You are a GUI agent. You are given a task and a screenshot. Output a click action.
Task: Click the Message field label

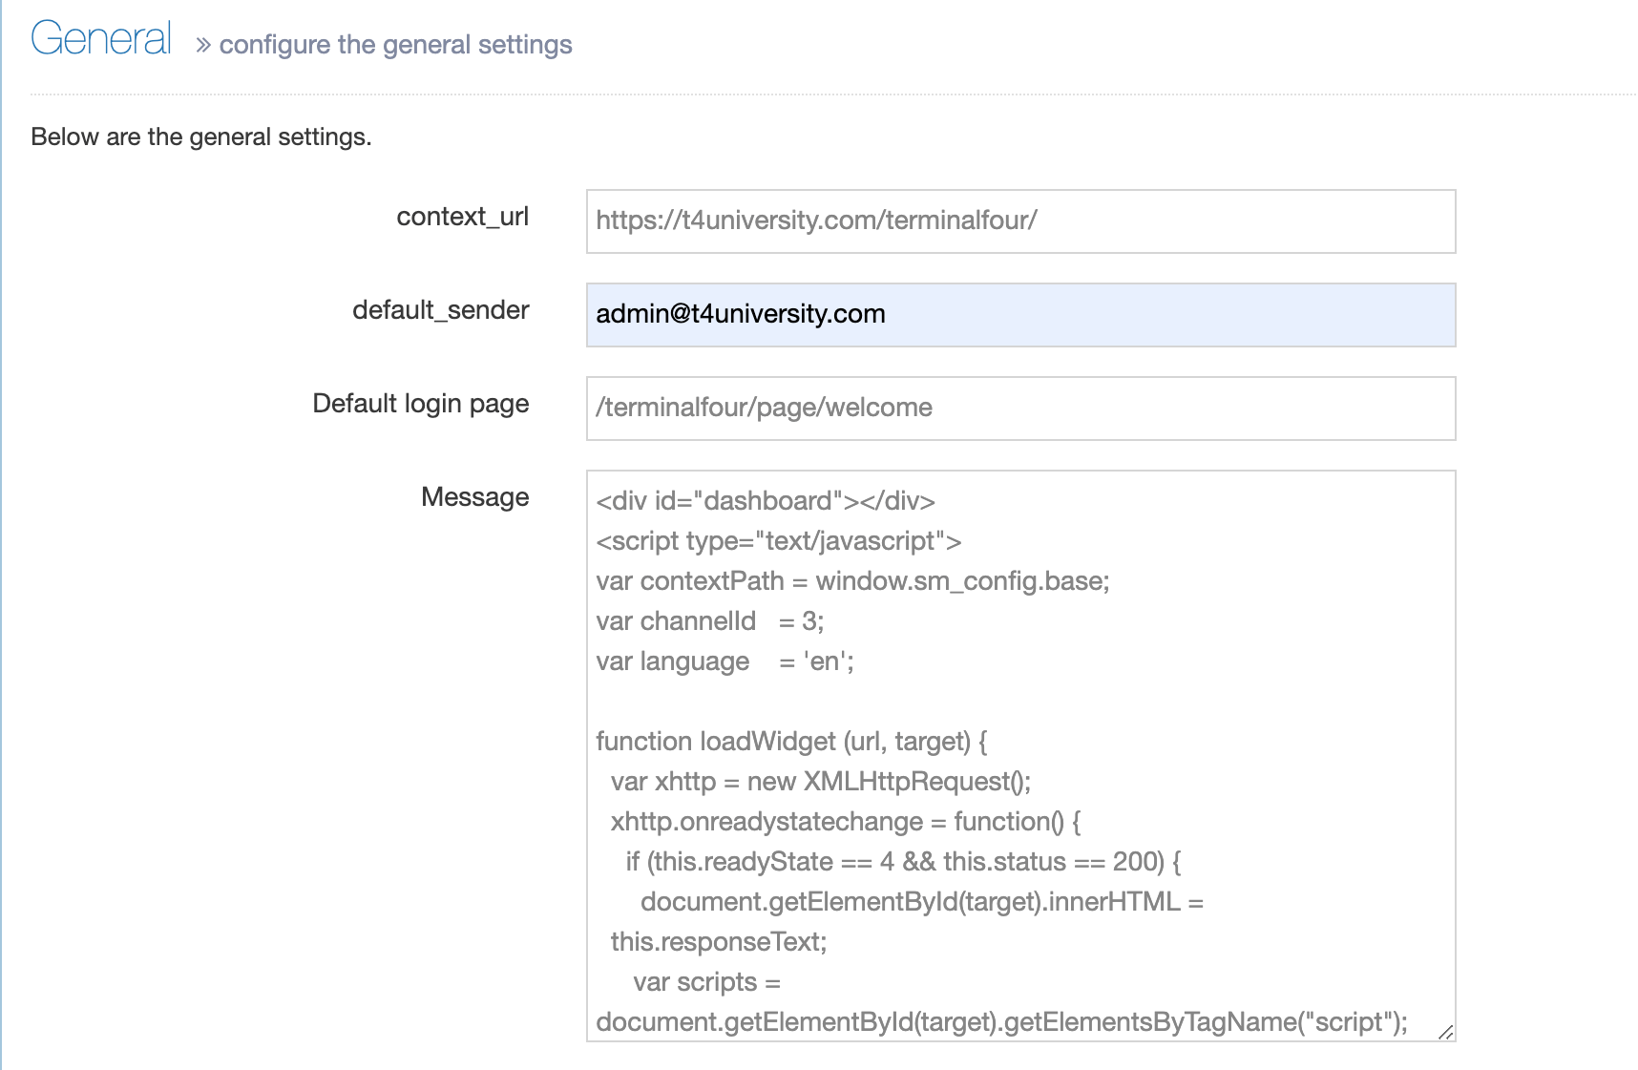[x=474, y=497]
